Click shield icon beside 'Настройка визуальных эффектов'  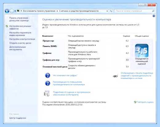7,26
